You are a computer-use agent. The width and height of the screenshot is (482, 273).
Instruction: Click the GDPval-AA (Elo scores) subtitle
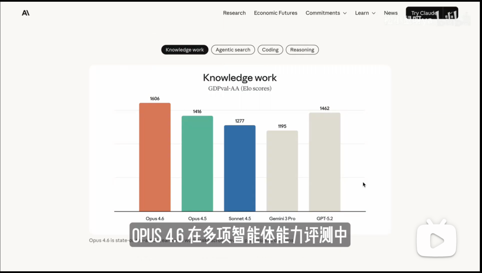point(240,88)
